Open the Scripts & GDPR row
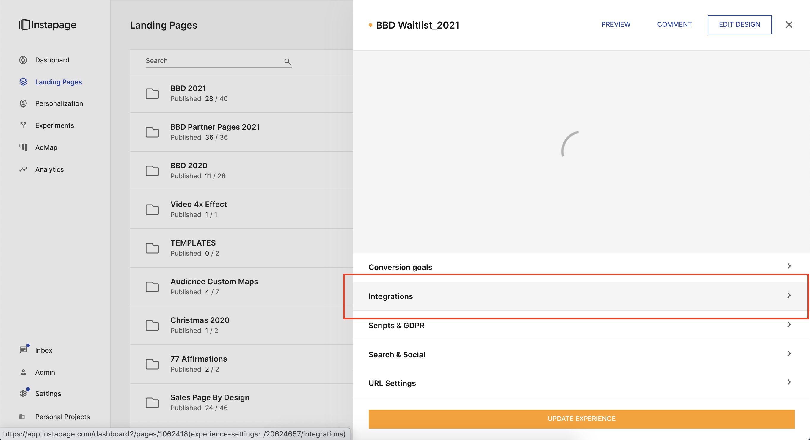 [581, 325]
